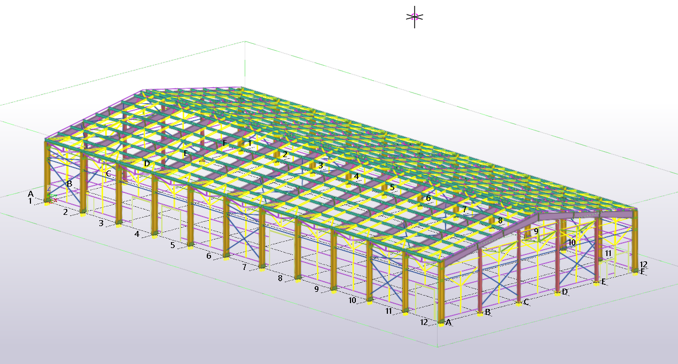Select grid label D on the roof
The height and width of the screenshot is (364, 678).
(x=147, y=164)
